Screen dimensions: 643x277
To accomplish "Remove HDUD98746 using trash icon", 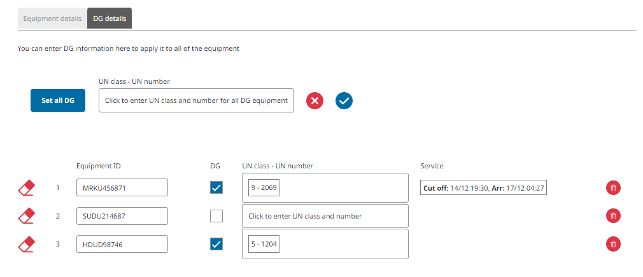I will tap(613, 244).
